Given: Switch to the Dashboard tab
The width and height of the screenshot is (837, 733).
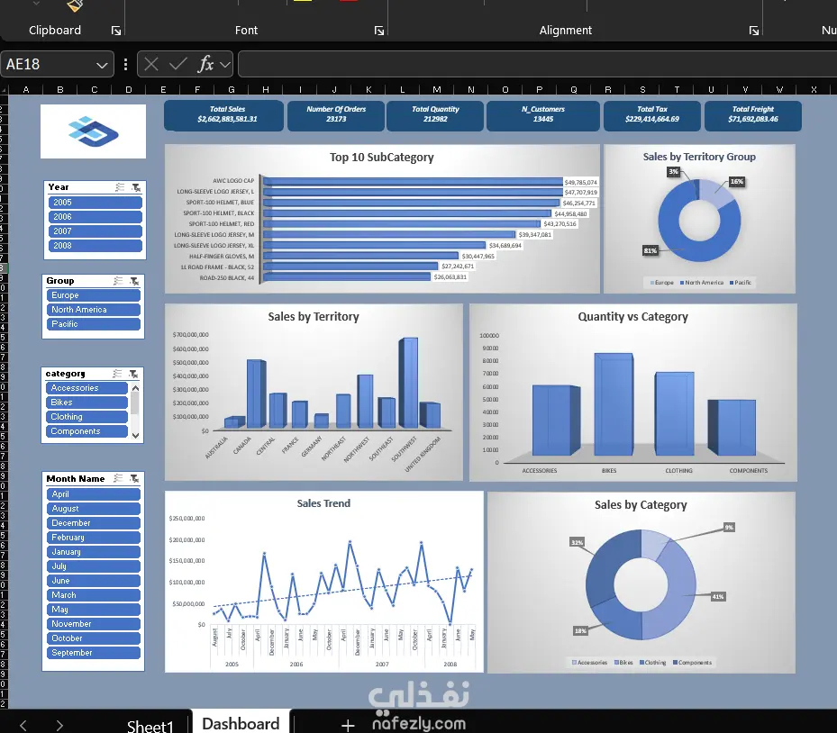Looking at the screenshot, I should [241, 723].
